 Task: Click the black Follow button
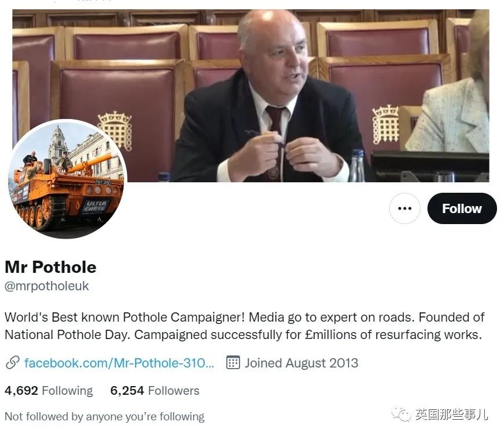pos(462,208)
